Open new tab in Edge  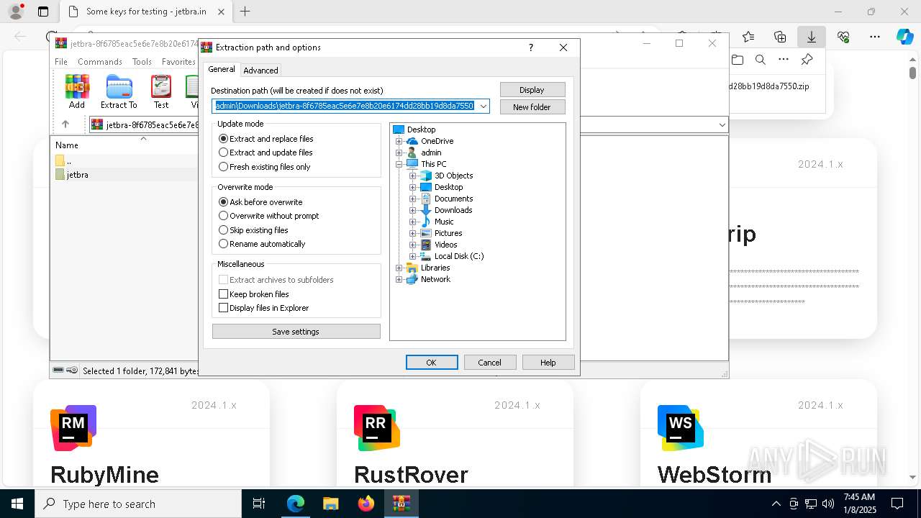[x=245, y=12]
